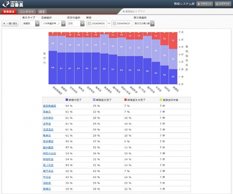
Task: Click the blue 期限内完了 legend swatch
Action: [67, 100]
